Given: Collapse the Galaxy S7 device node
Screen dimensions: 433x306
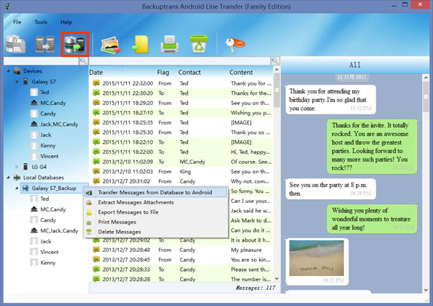Looking at the screenshot, I should coord(17,81).
